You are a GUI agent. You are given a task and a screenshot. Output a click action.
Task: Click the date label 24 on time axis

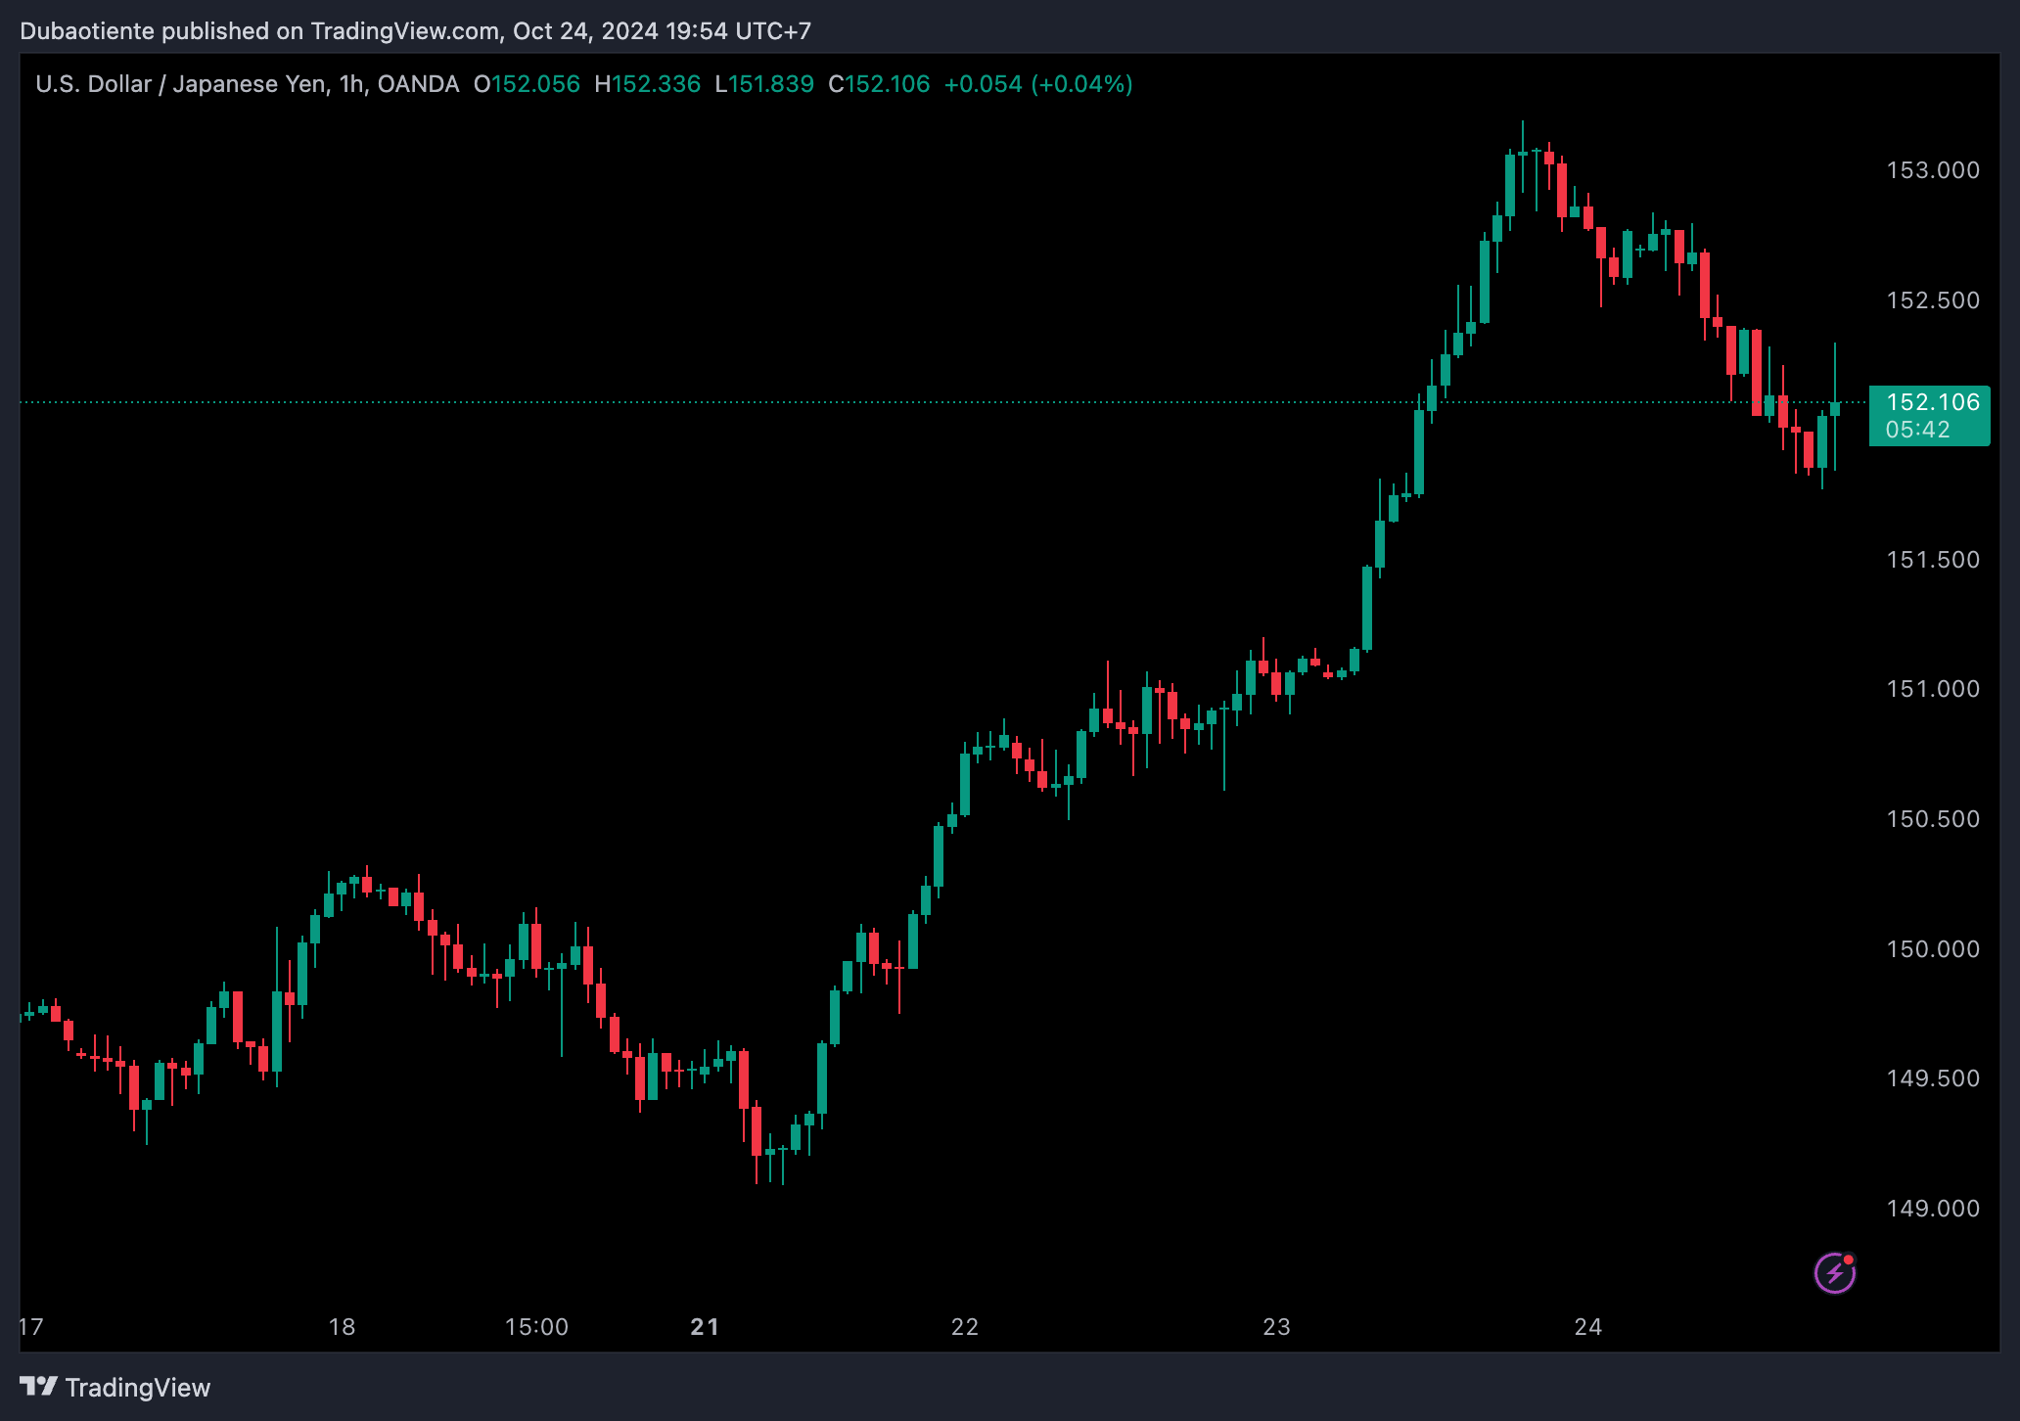pyautogui.click(x=1588, y=1327)
